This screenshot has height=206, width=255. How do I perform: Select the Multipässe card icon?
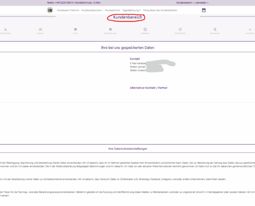(145, 29)
